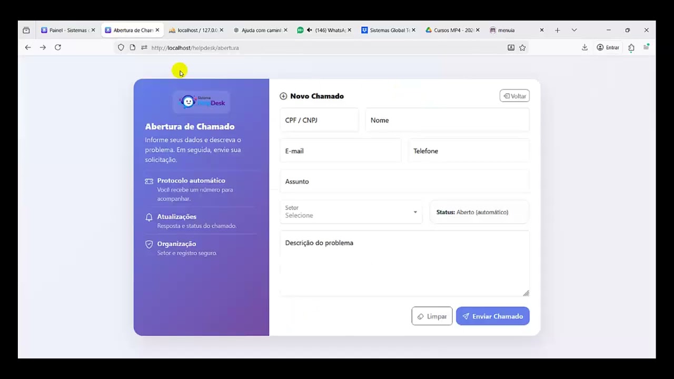
Task: Close the menuia tab
Action: (x=542, y=30)
